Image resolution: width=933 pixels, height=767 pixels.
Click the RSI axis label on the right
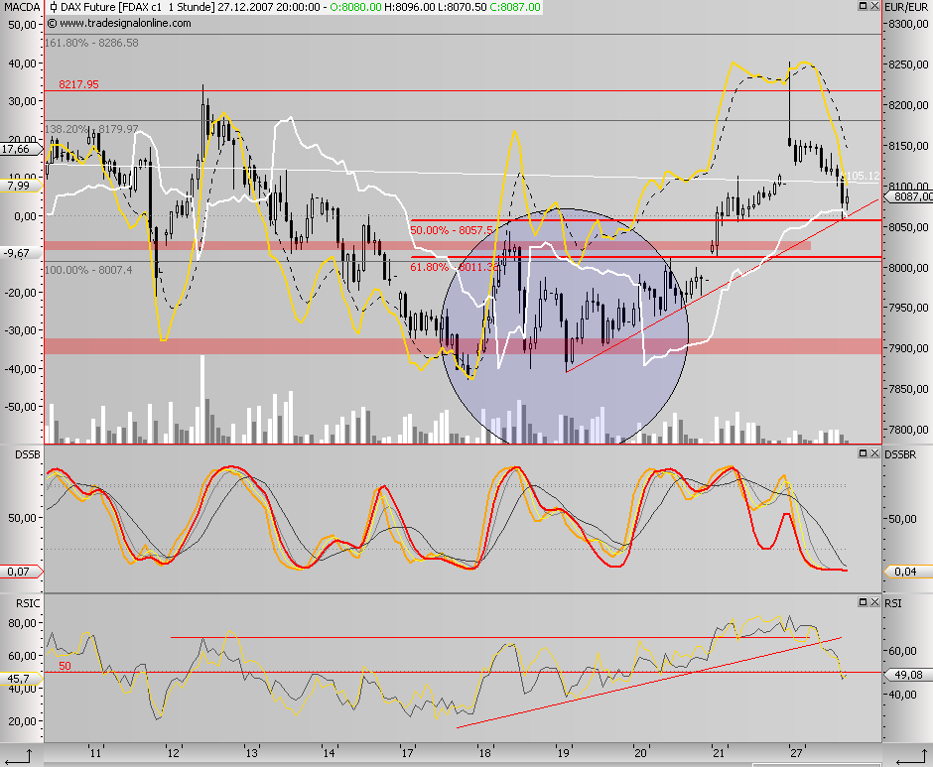(893, 603)
